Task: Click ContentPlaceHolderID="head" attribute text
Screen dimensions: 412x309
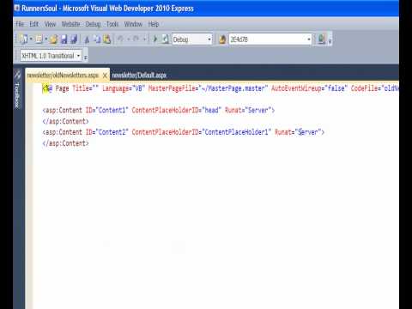Action: (x=177, y=110)
